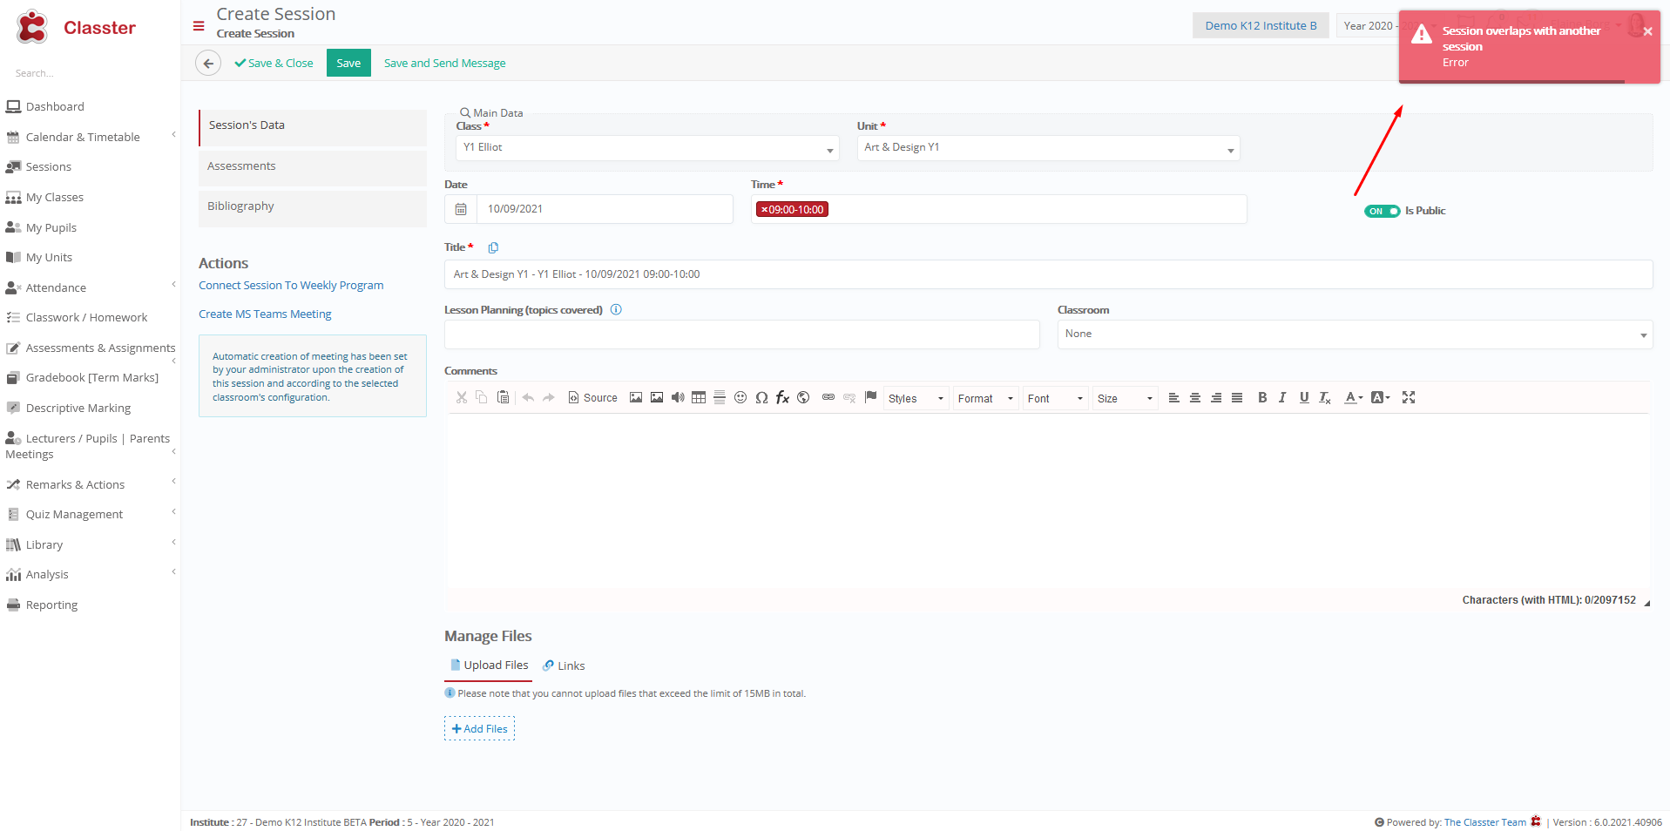Image resolution: width=1670 pixels, height=831 pixels.
Task: Open the Links tab
Action: click(x=564, y=665)
